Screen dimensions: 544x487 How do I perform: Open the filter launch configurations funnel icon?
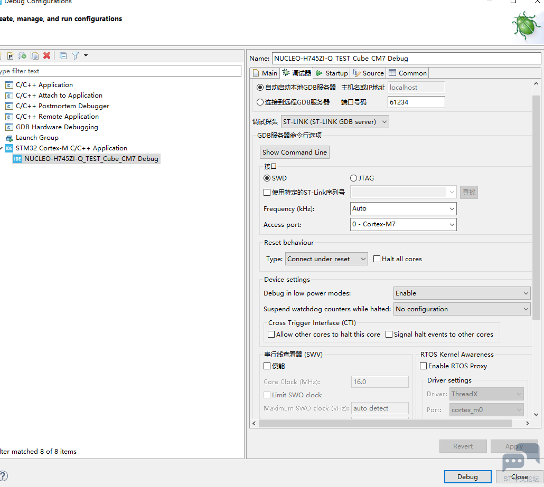click(76, 55)
